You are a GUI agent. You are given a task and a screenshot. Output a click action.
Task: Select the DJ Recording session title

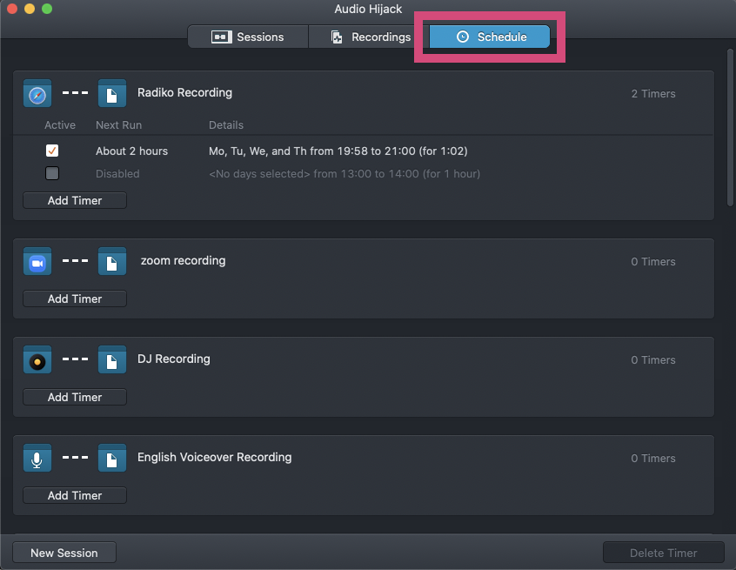(174, 359)
